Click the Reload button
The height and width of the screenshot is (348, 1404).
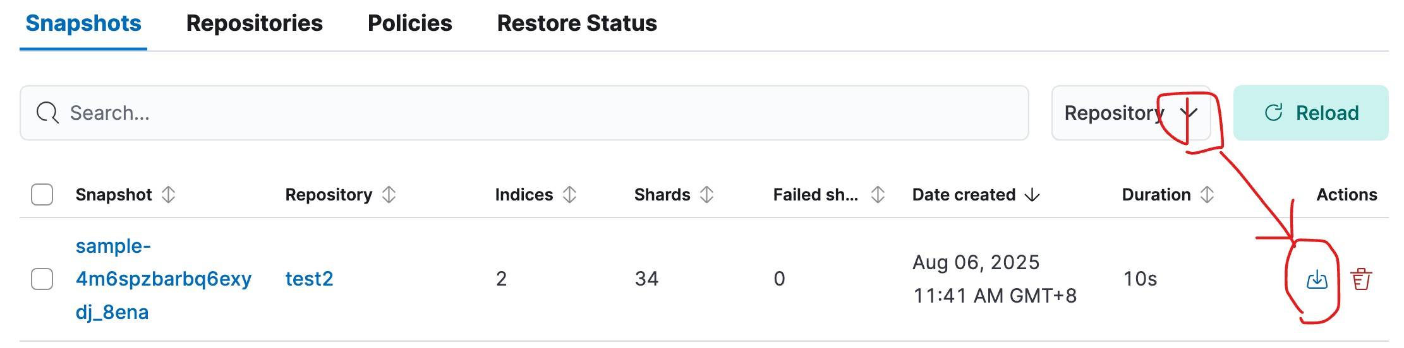pos(1310,113)
